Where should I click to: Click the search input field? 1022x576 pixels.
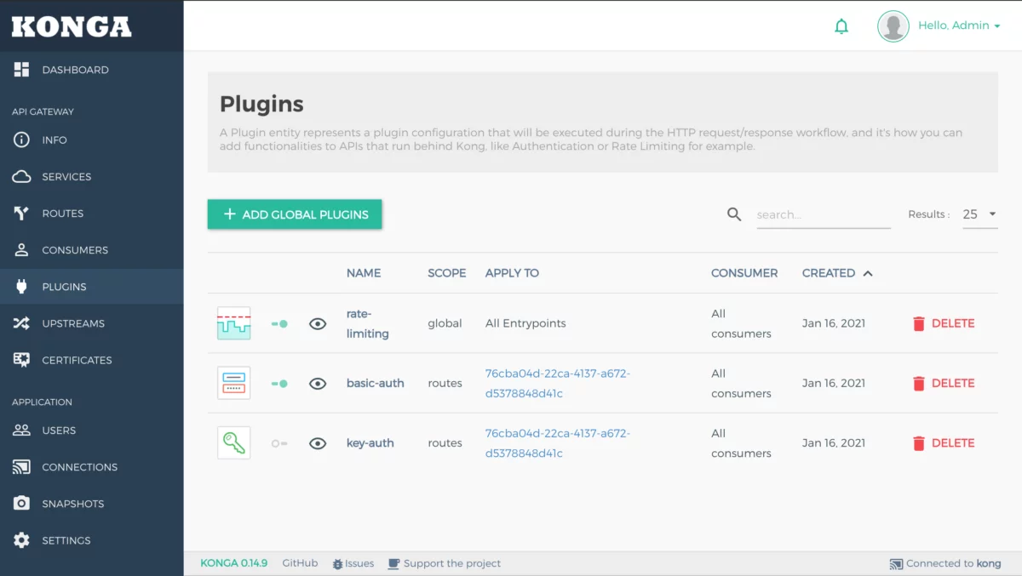(822, 214)
